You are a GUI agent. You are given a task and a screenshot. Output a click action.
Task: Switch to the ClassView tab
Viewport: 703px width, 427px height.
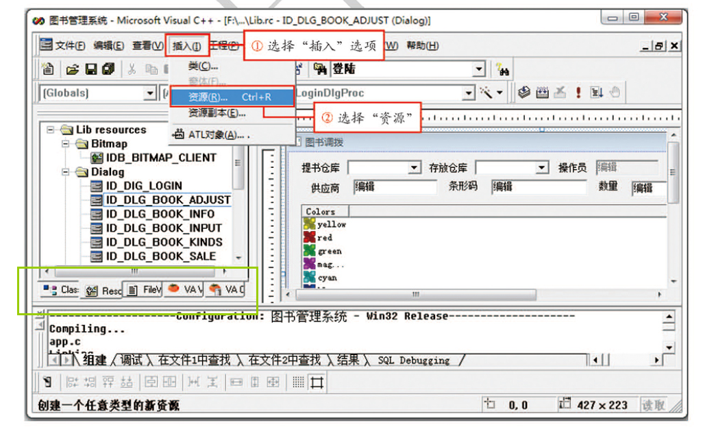(x=61, y=290)
